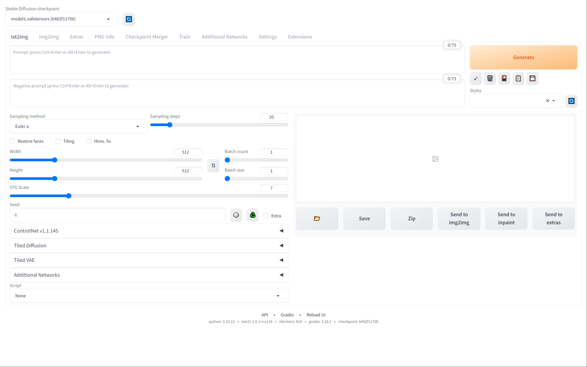Switch to the img2img tab
Screen dimensions: 587x367
pos(49,37)
